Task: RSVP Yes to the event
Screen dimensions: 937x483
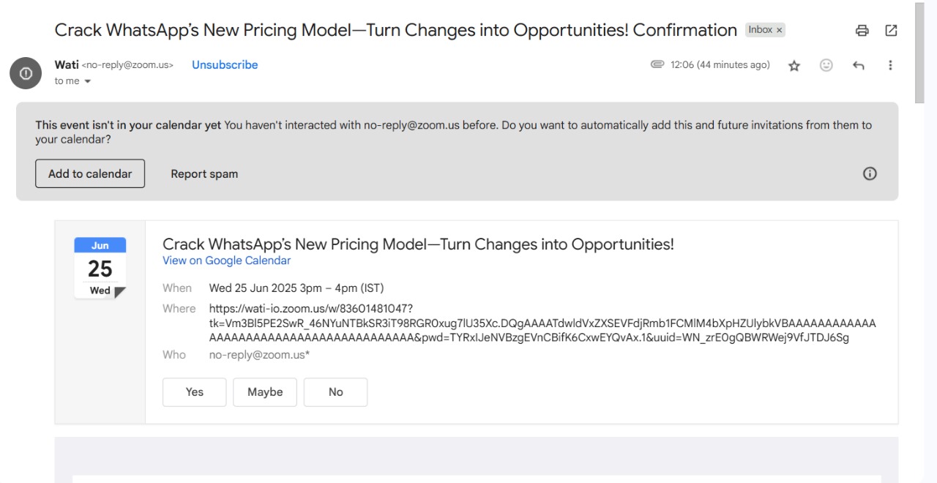Action: (x=195, y=392)
